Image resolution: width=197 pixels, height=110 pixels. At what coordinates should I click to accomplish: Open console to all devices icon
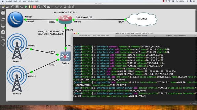(21, 7)
